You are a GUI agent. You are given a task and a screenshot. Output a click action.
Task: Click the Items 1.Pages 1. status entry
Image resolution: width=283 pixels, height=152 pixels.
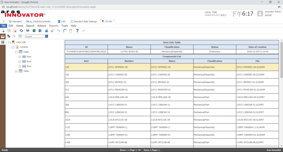pyautogui.click(x=152, y=150)
